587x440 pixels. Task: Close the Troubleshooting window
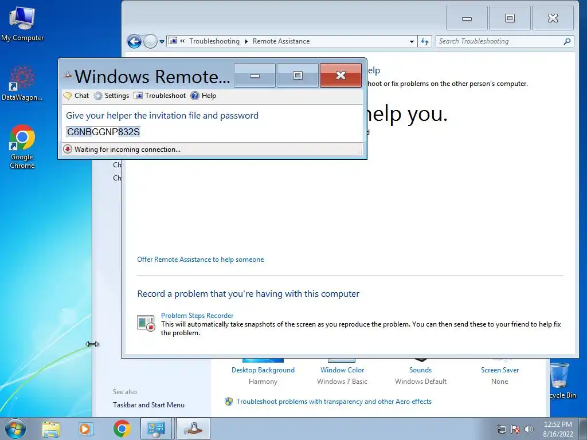click(553, 18)
